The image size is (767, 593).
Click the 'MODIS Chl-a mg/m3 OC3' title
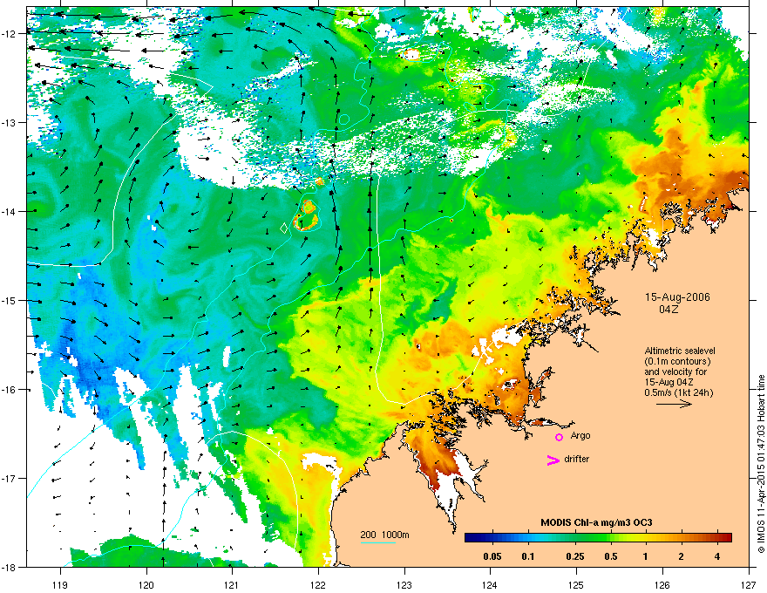(x=596, y=522)
